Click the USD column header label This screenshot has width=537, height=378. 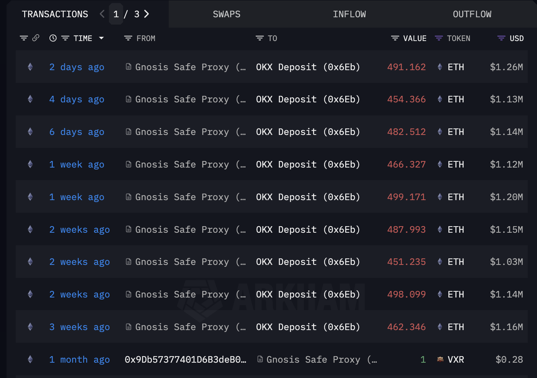tap(516, 38)
